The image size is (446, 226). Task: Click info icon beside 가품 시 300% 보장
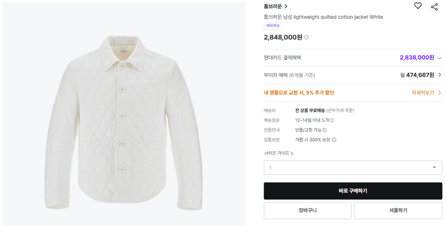tap(334, 140)
